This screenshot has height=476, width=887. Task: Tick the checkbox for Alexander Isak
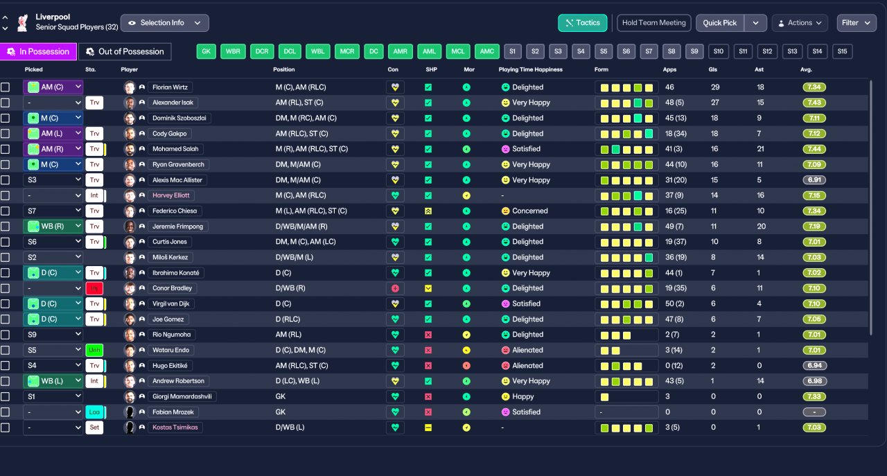coord(6,103)
